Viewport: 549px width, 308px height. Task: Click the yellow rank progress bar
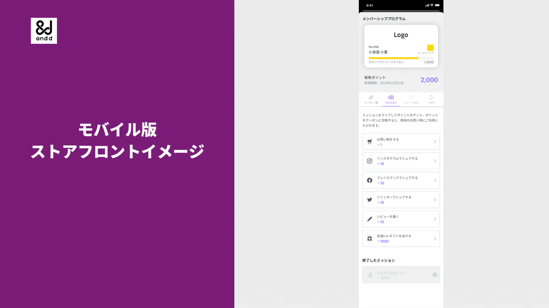point(393,58)
